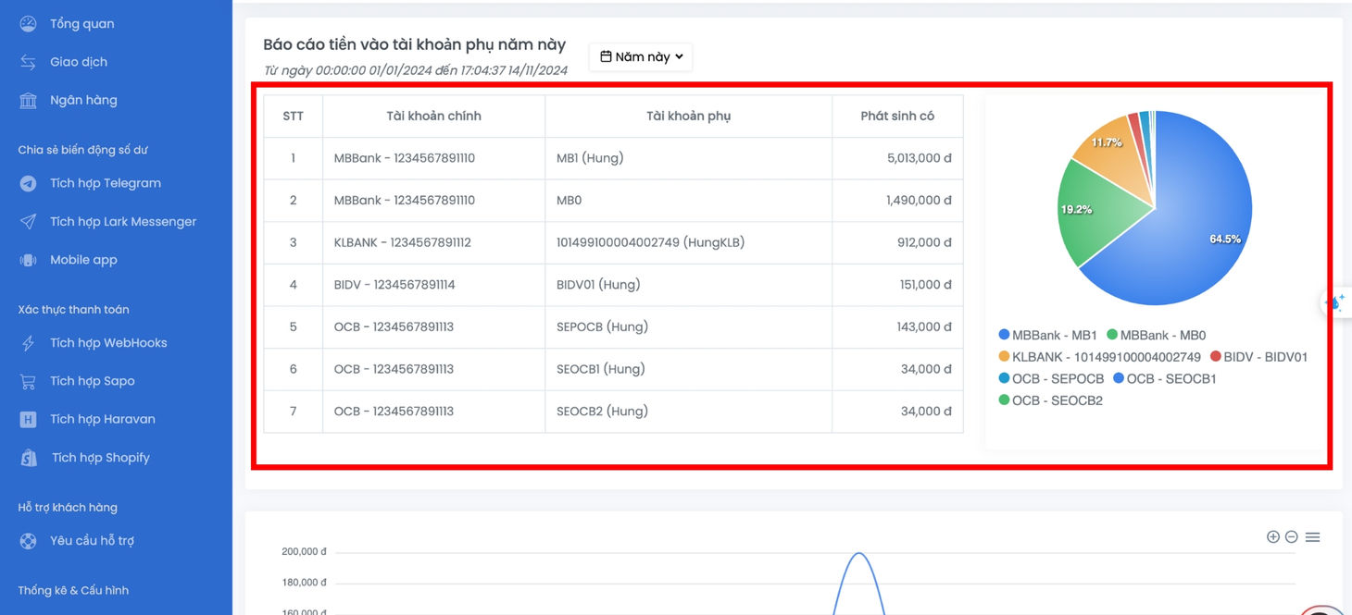Select the 101499100004002749 (HungKLB) cell
Screen dimensions: 1352x615
pyautogui.click(x=689, y=243)
